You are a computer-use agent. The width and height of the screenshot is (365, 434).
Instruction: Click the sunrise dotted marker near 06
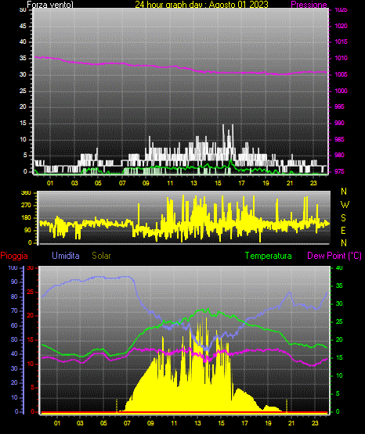(117, 405)
